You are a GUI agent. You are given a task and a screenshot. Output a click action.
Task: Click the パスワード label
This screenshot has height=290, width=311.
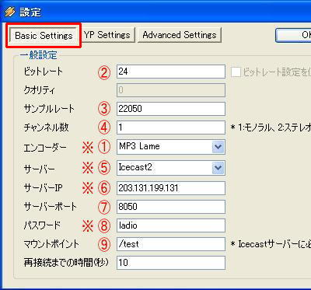[x=42, y=225]
